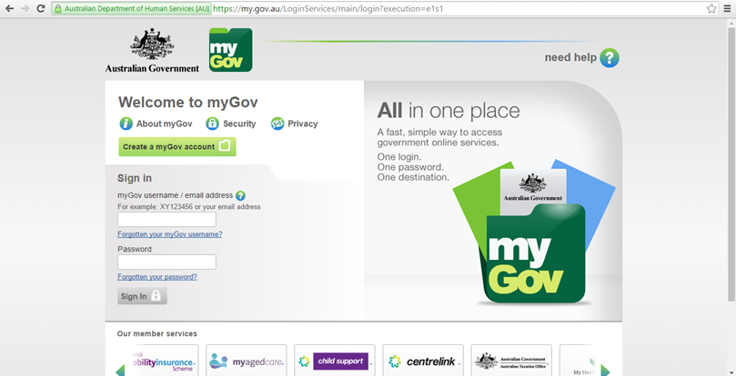Click the 'All in one place' heading
Screen dimensions: 736x376
tap(449, 111)
